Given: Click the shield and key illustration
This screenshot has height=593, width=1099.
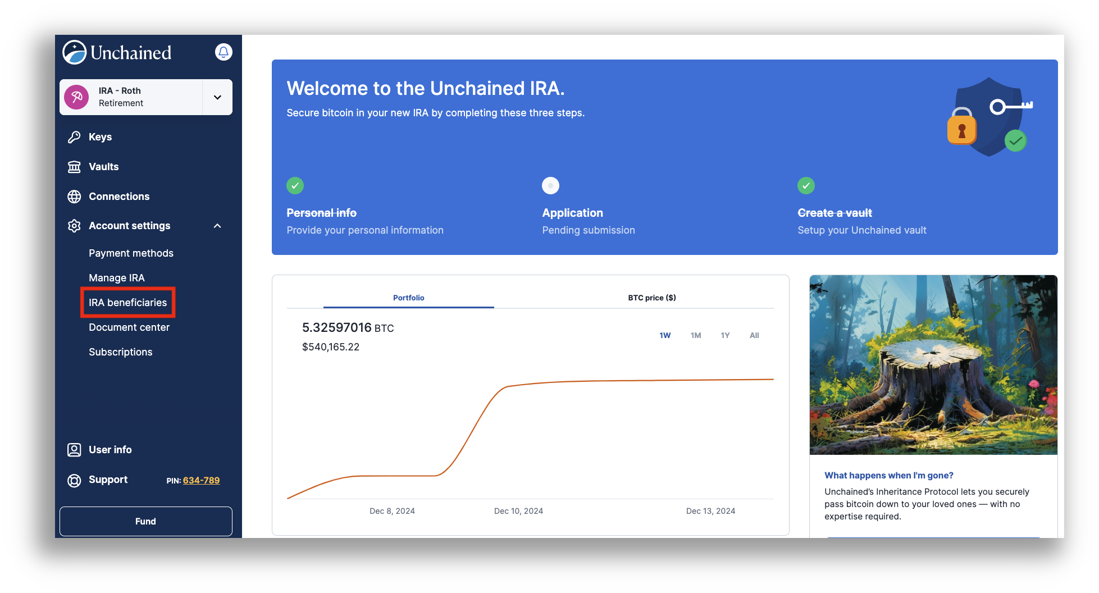Looking at the screenshot, I should click(989, 117).
